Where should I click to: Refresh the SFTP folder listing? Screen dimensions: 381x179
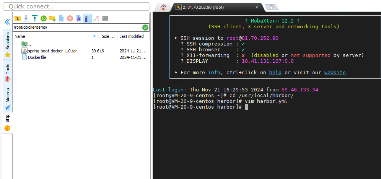pyautogui.click(x=44, y=18)
